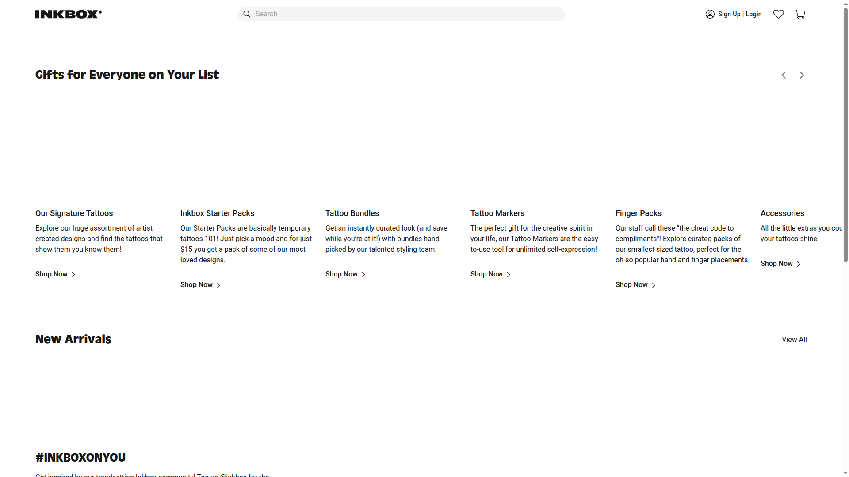
Task: Advance carousel with right arrow
Action: [x=802, y=75]
